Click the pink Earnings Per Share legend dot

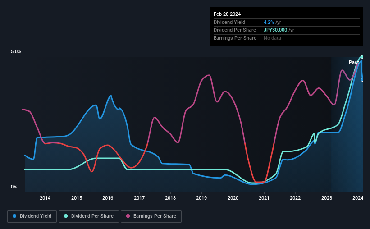click(x=128, y=216)
